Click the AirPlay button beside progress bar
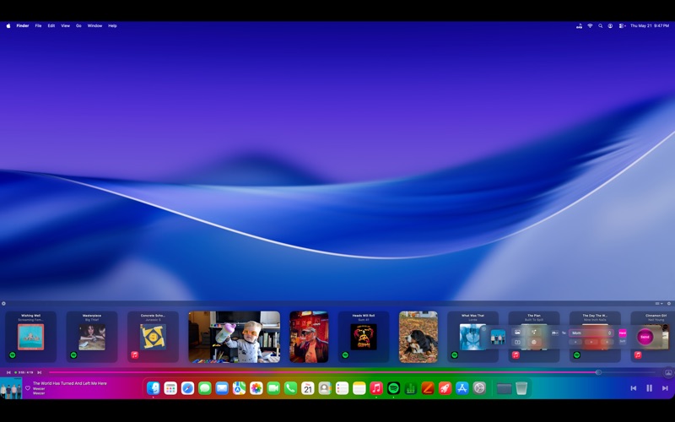 tap(668, 372)
